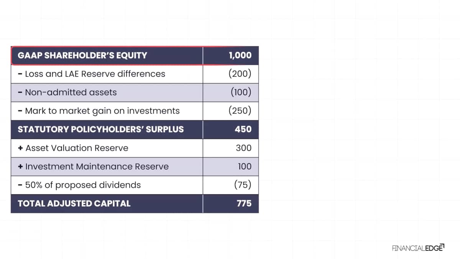Click the corner bracket icon in the logo
This screenshot has height=259, width=460.
(442, 245)
